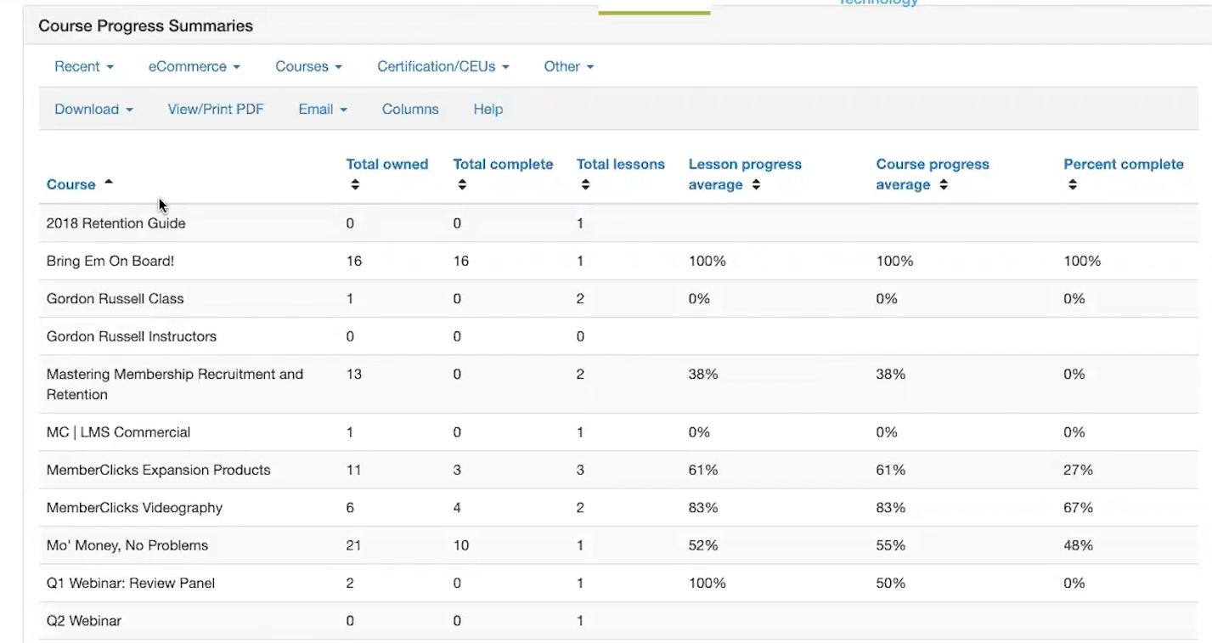1212x643 pixels.
Task: Select the Mo' Money, No Problems course row
Action: click(127, 545)
